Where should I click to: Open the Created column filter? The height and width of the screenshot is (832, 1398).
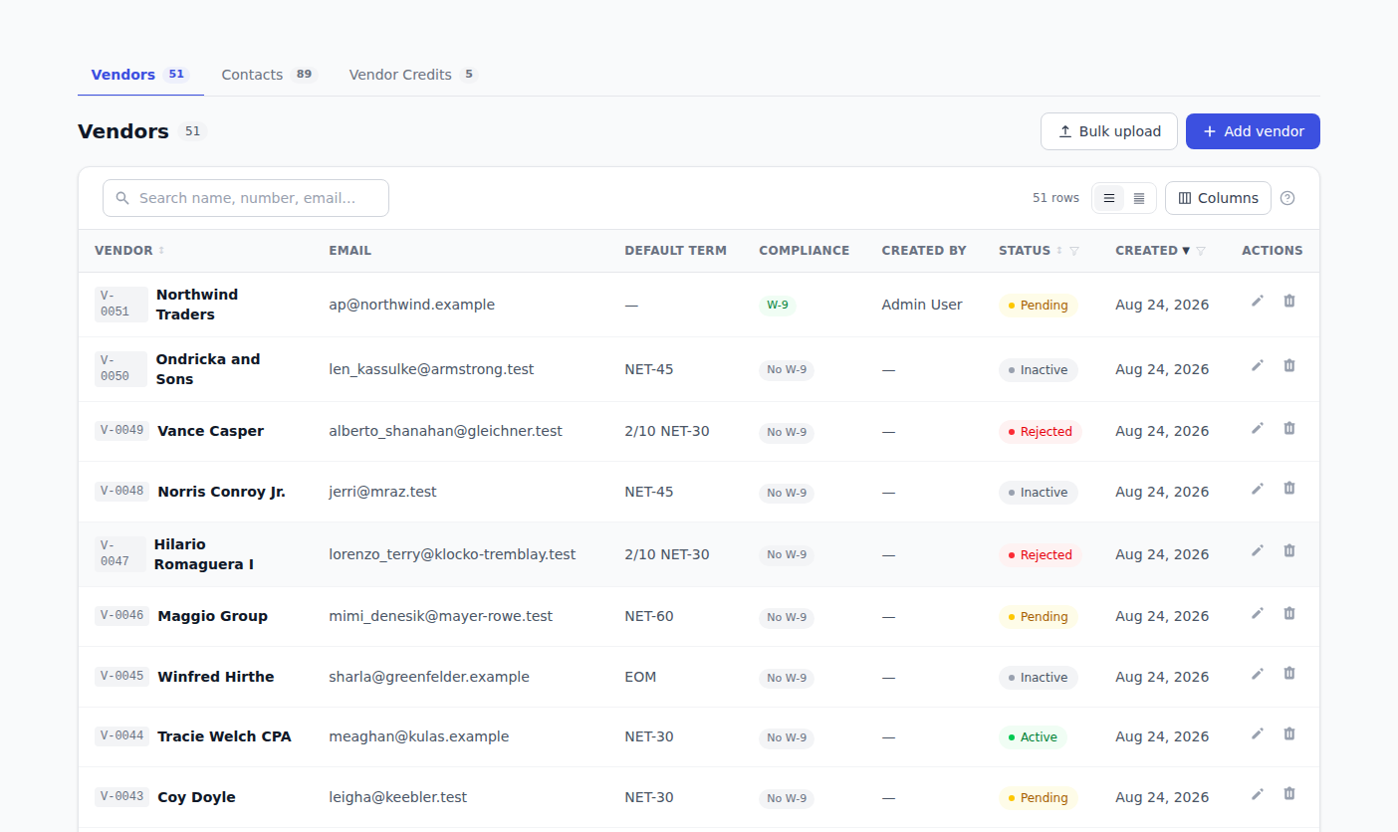pyautogui.click(x=1201, y=251)
